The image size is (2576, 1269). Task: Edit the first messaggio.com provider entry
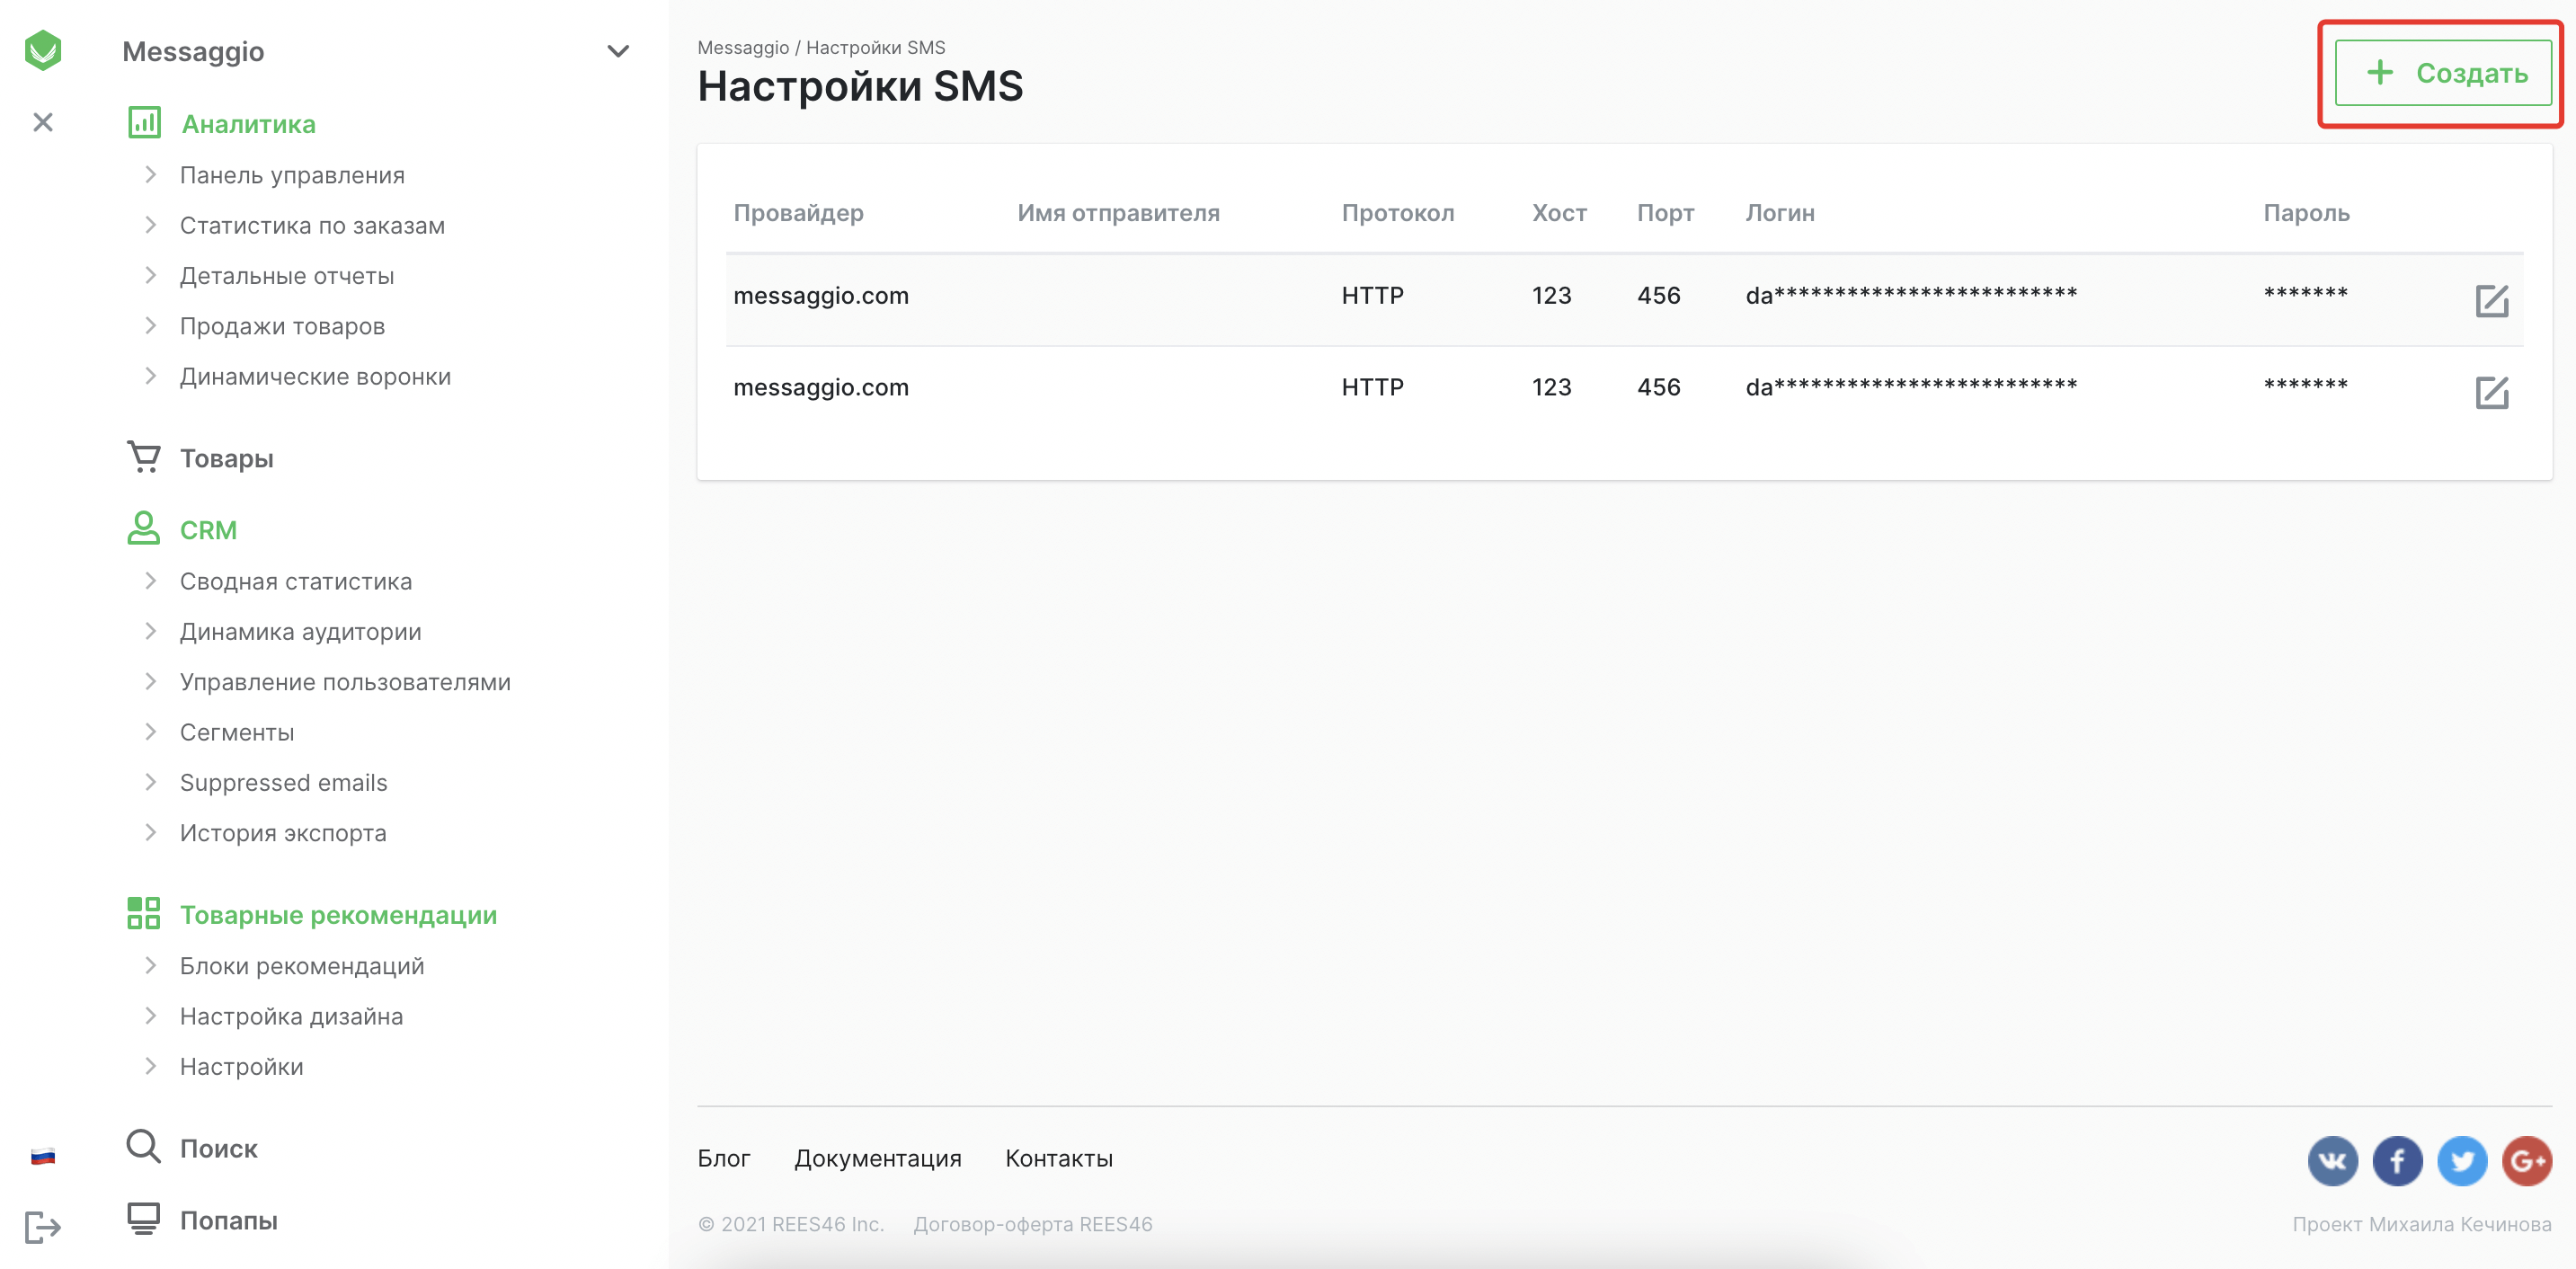tap(2491, 299)
